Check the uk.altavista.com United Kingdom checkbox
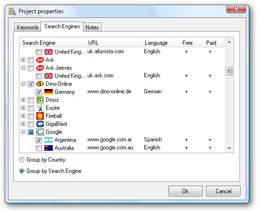Viewport: 258px width, 212px height. [x=39, y=52]
